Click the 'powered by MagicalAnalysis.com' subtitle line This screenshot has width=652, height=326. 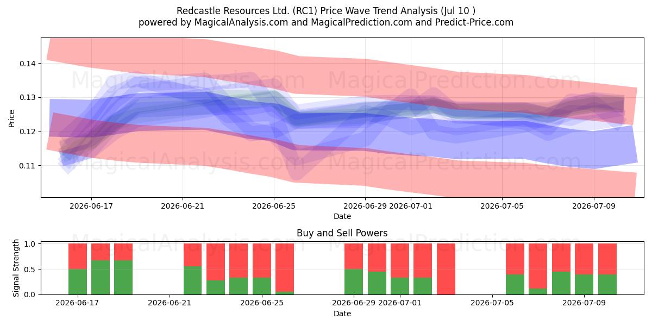(326, 22)
